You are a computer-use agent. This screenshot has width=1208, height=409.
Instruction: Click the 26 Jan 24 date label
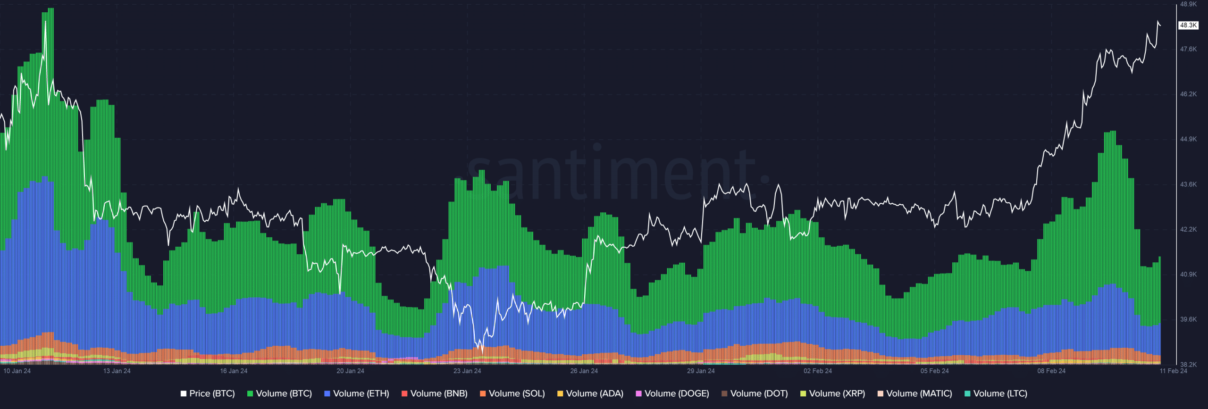click(x=584, y=371)
